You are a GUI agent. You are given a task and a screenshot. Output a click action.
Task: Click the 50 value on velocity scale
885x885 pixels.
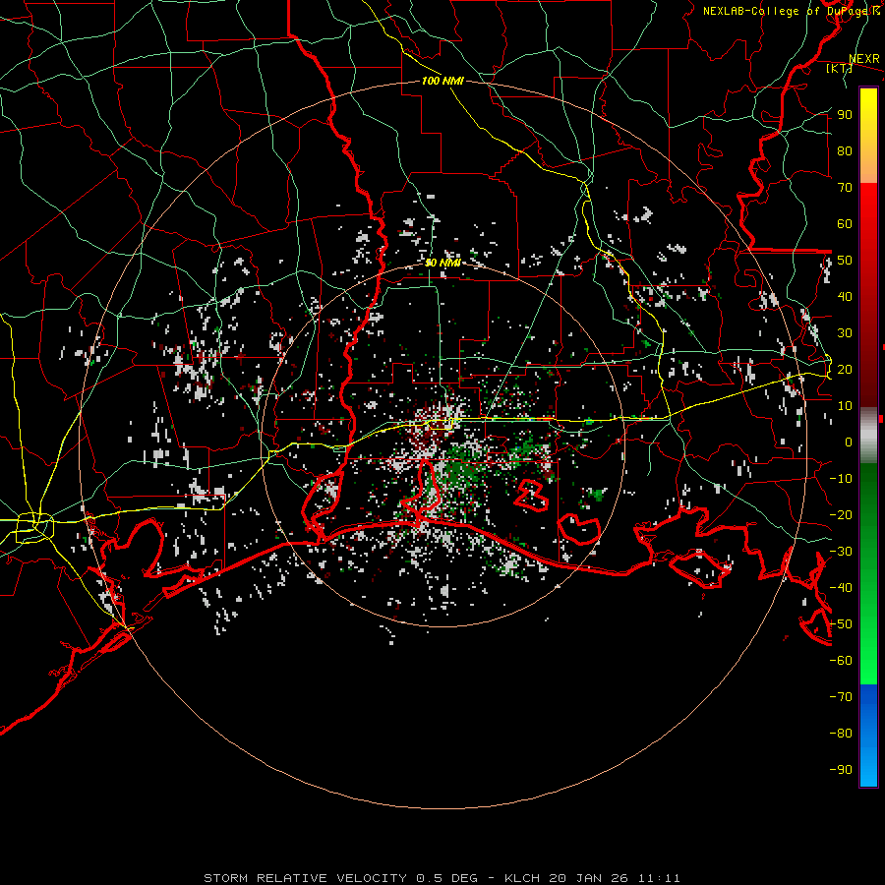tap(845, 261)
